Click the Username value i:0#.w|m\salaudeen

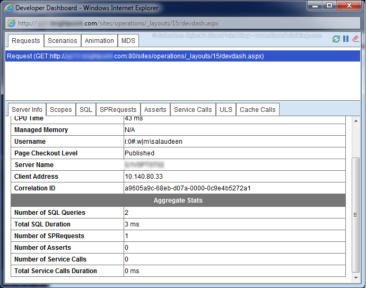153,142
